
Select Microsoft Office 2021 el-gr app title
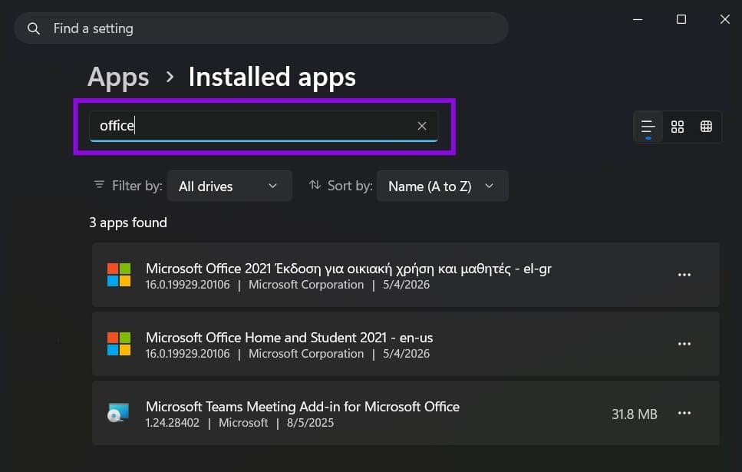tap(348, 269)
